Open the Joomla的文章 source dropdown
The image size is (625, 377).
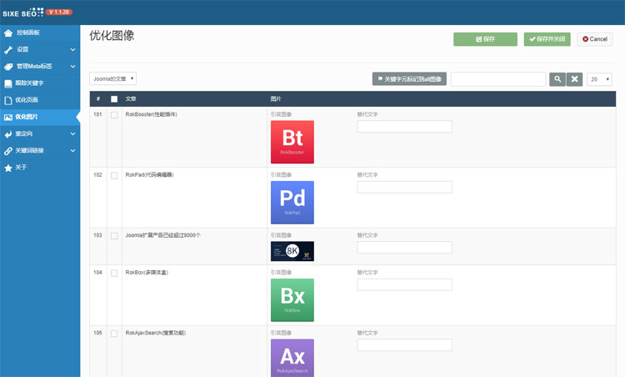pyautogui.click(x=112, y=78)
